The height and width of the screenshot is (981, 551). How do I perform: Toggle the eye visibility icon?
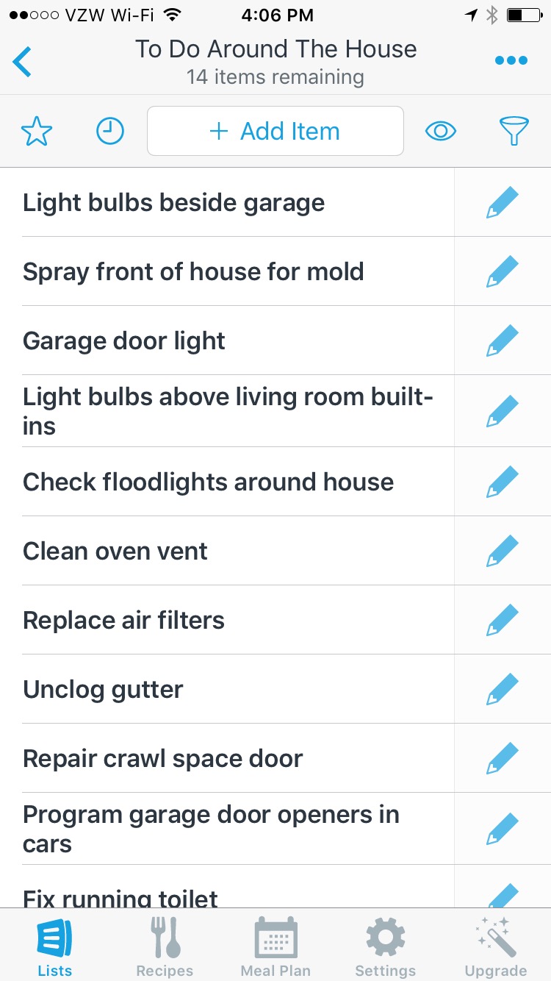pos(441,132)
